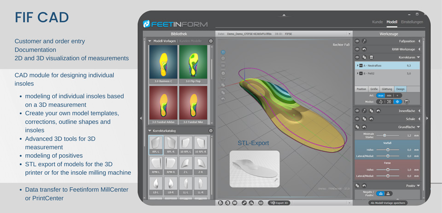Screen dimensions: 442x213
Task: Click Als Modell-Vorlage speichern
Action: (388, 203)
